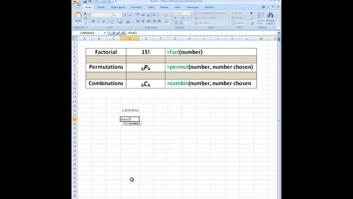Click the Office button logo
This screenshot has height=199, width=353.
click(x=77, y=3)
